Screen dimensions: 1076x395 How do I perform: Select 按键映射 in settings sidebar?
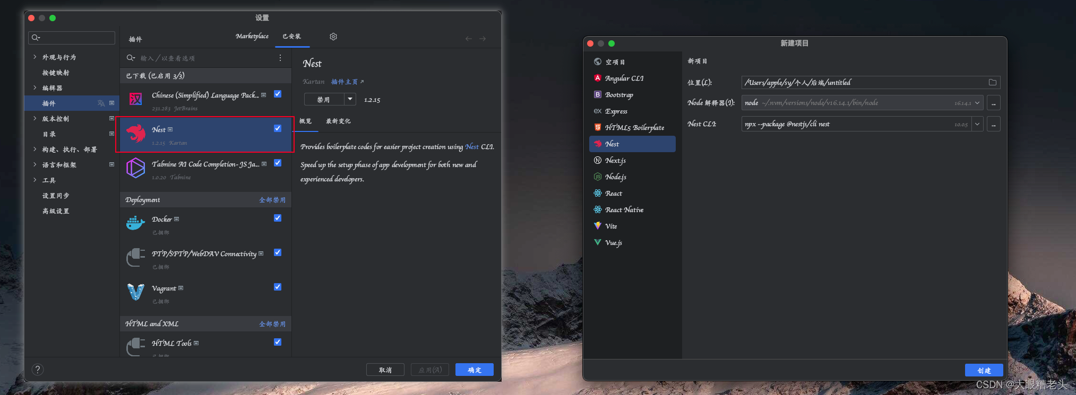(x=56, y=73)
